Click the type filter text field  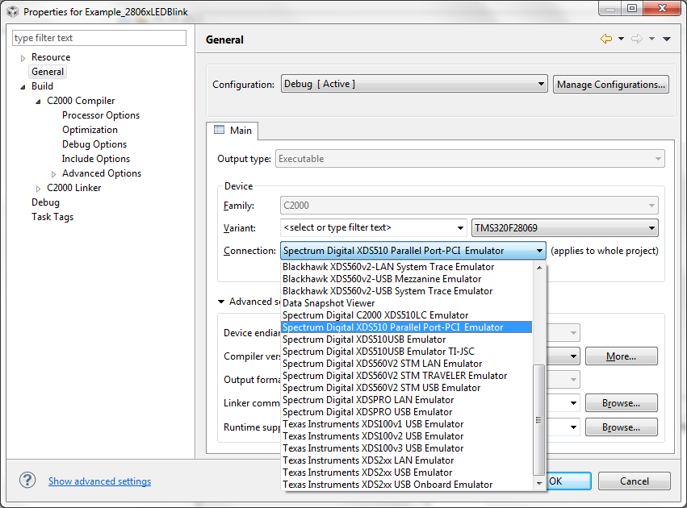99,38
